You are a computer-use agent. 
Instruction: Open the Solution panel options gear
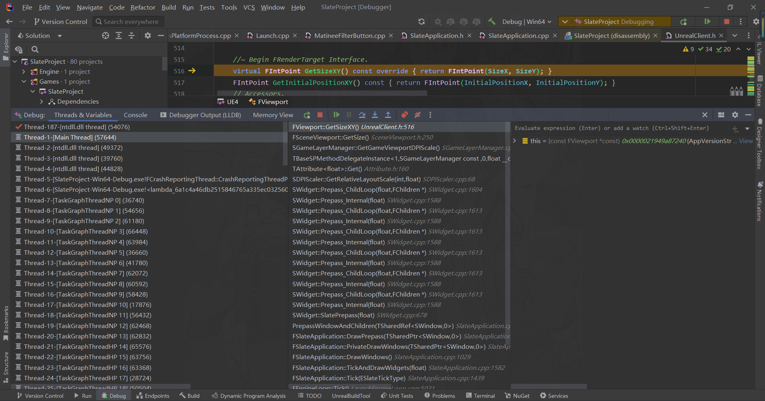point(148,35)
